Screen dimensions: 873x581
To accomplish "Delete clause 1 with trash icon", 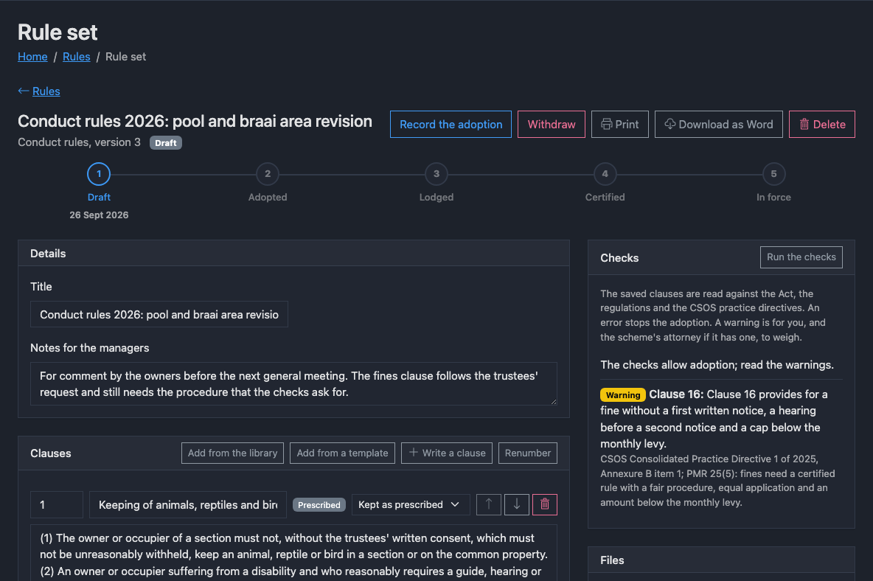I will click(544, 504).
